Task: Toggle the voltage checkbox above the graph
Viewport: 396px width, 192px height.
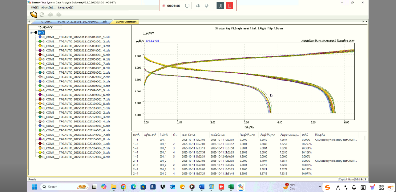Action: click(x=144, y=33)
